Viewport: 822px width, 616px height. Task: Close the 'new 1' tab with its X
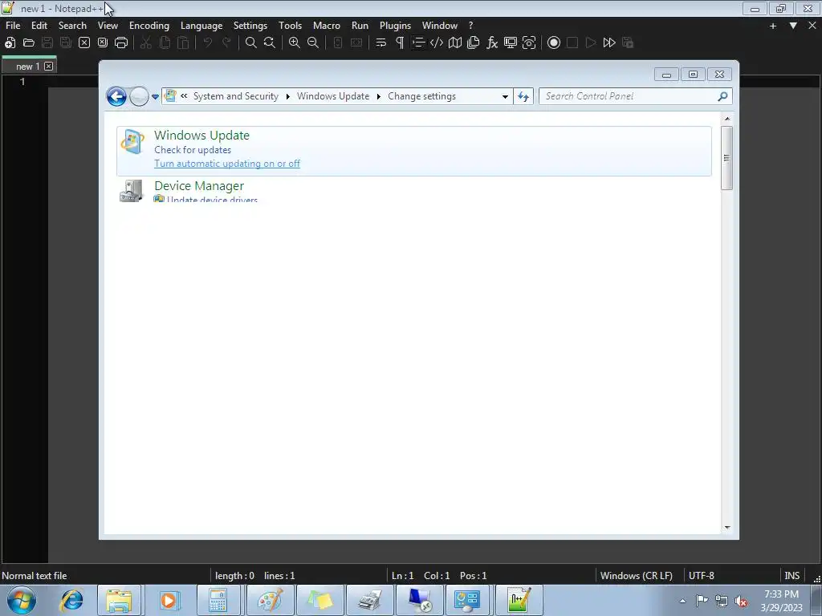tap(49, 66)
